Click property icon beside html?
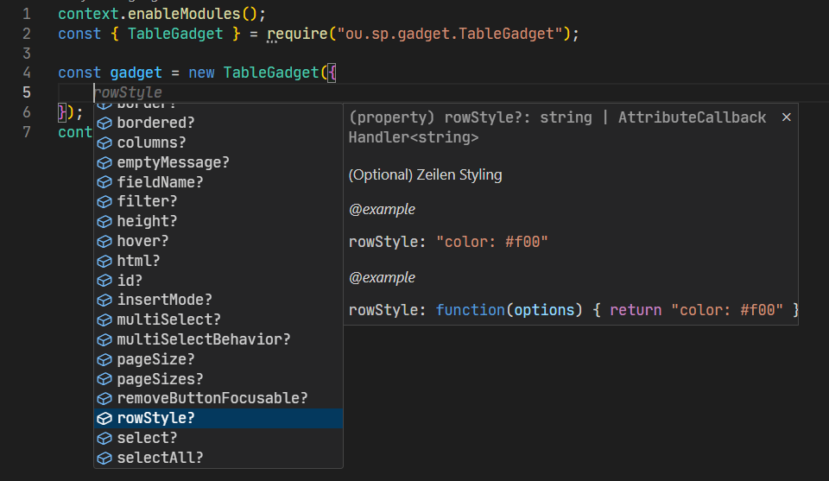Image resolution: width=829 pixels, height=481 pixels. point(104,261)
